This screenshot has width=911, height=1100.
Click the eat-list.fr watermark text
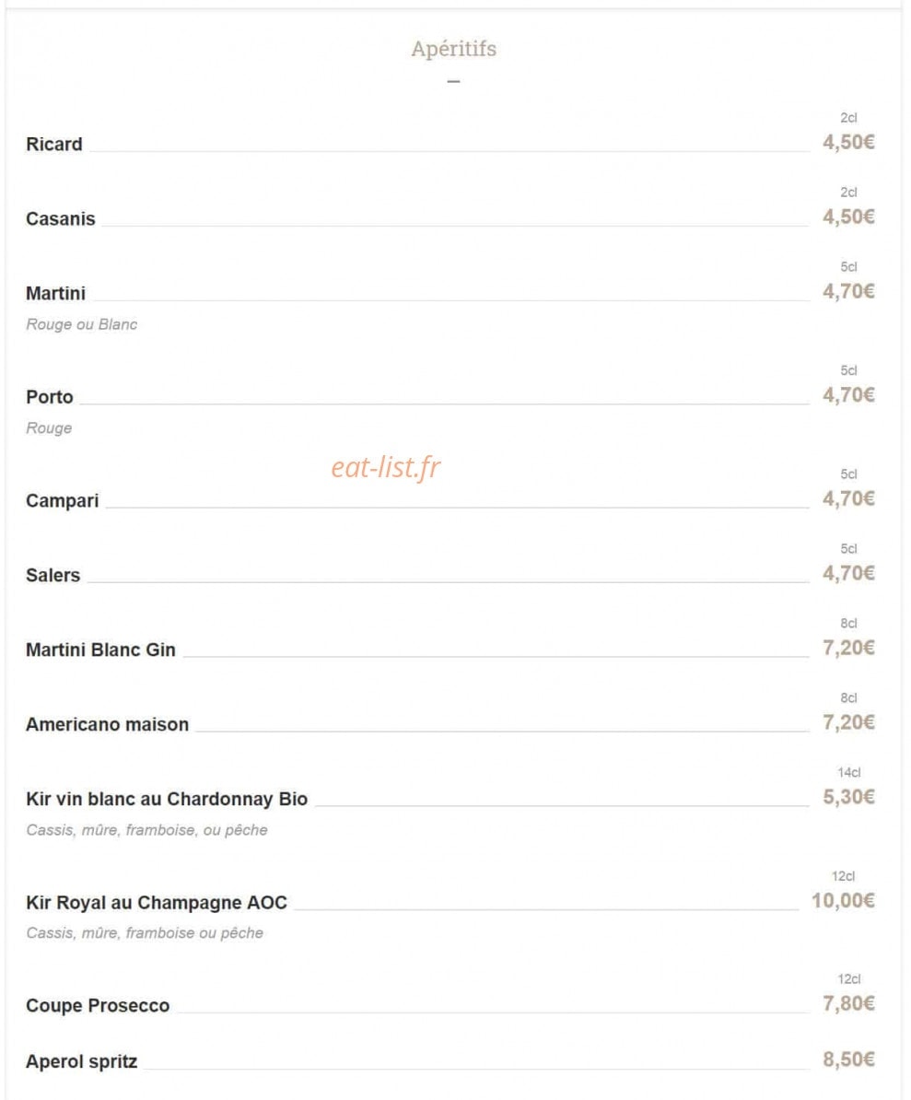[386, 467]
